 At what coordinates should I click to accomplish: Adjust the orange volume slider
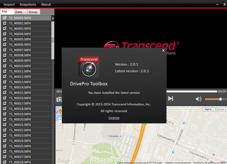click(216, 99)
